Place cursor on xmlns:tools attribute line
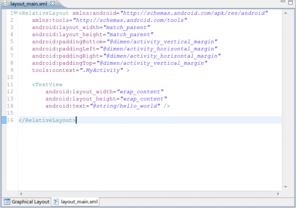The width and height of the screenshot is (296, 208). (110, 20)
